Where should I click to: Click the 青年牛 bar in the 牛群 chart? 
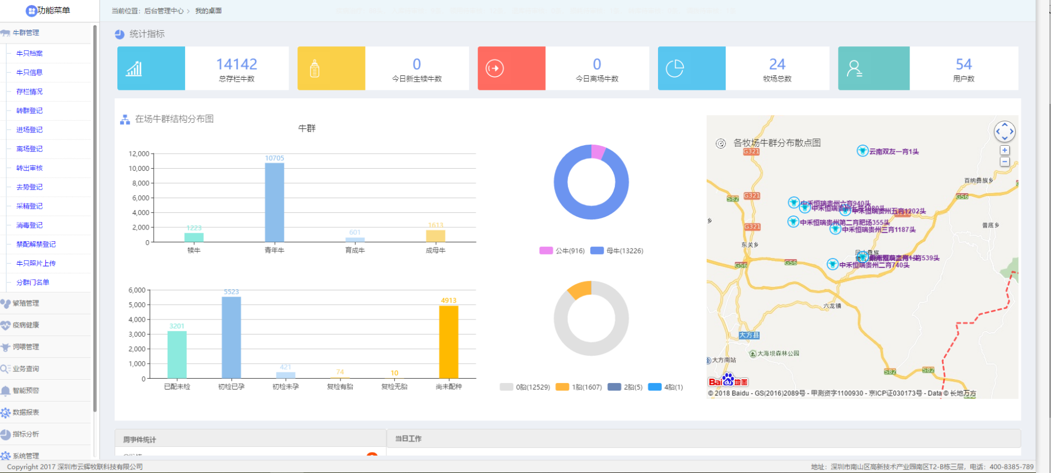(x=274, y=202)
